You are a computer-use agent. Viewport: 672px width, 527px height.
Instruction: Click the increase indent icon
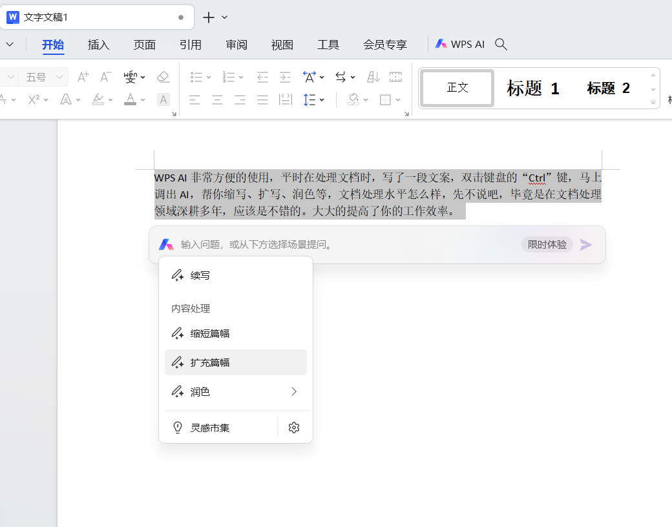pos(285,77)
